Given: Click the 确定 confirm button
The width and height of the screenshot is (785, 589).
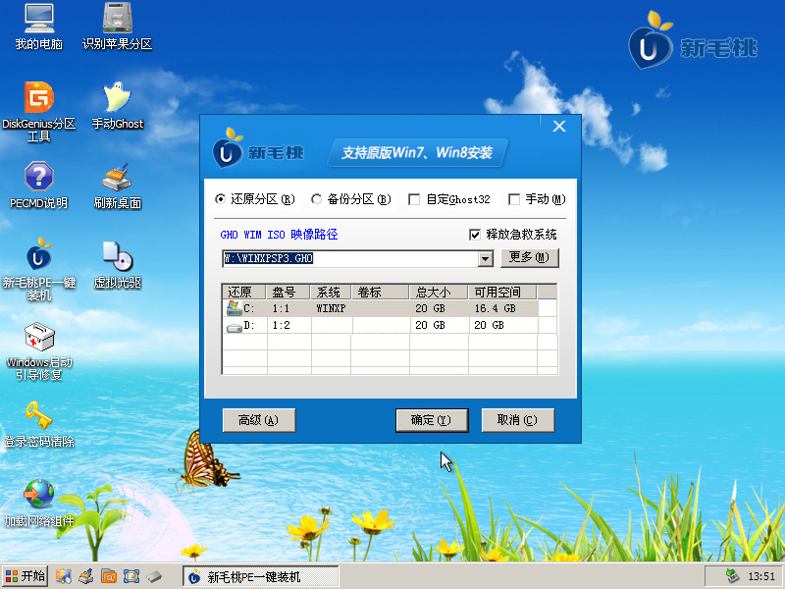Looking at the screenshot, I should (432, 420).
